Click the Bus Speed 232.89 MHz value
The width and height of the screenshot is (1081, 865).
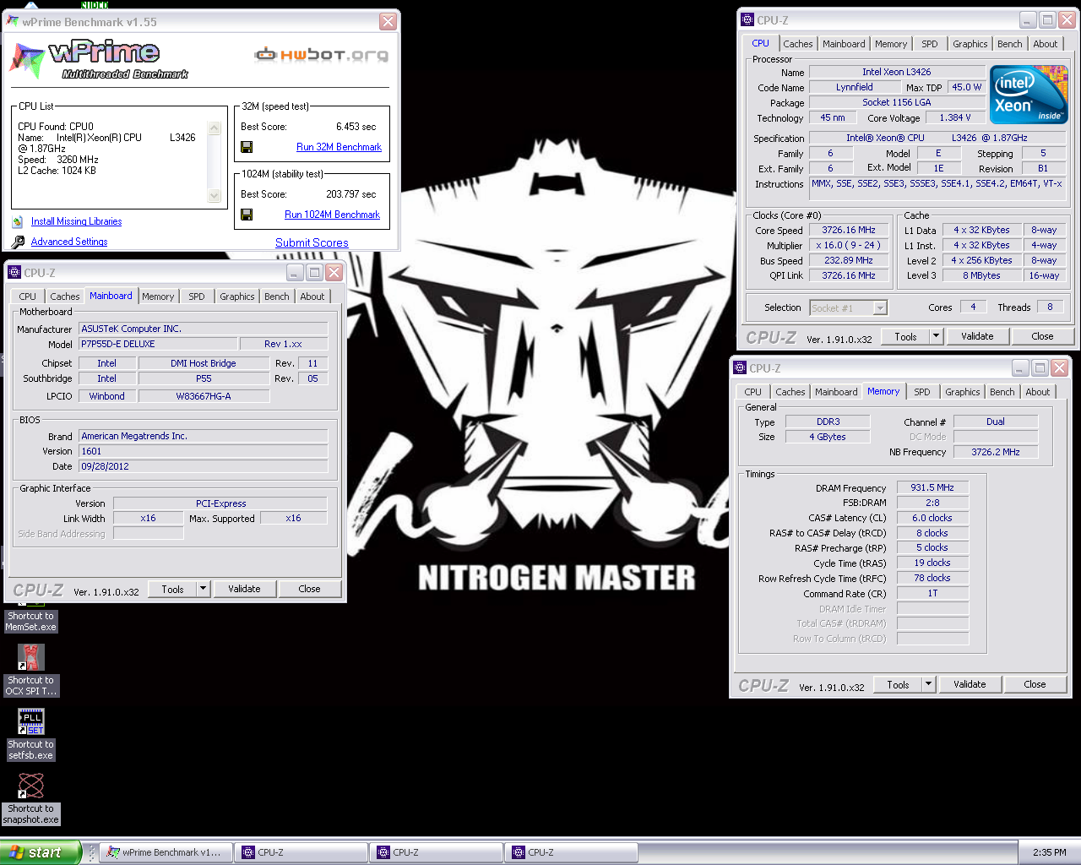pos(849,260)
